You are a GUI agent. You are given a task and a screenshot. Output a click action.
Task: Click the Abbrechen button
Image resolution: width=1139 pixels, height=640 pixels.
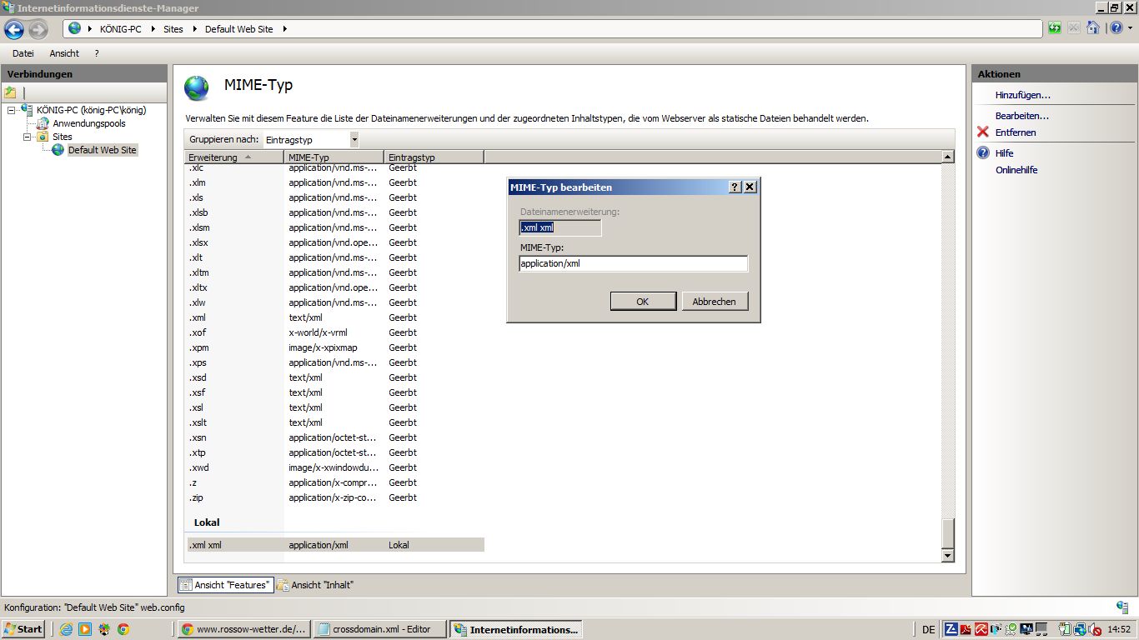click(x=714, y=302)
